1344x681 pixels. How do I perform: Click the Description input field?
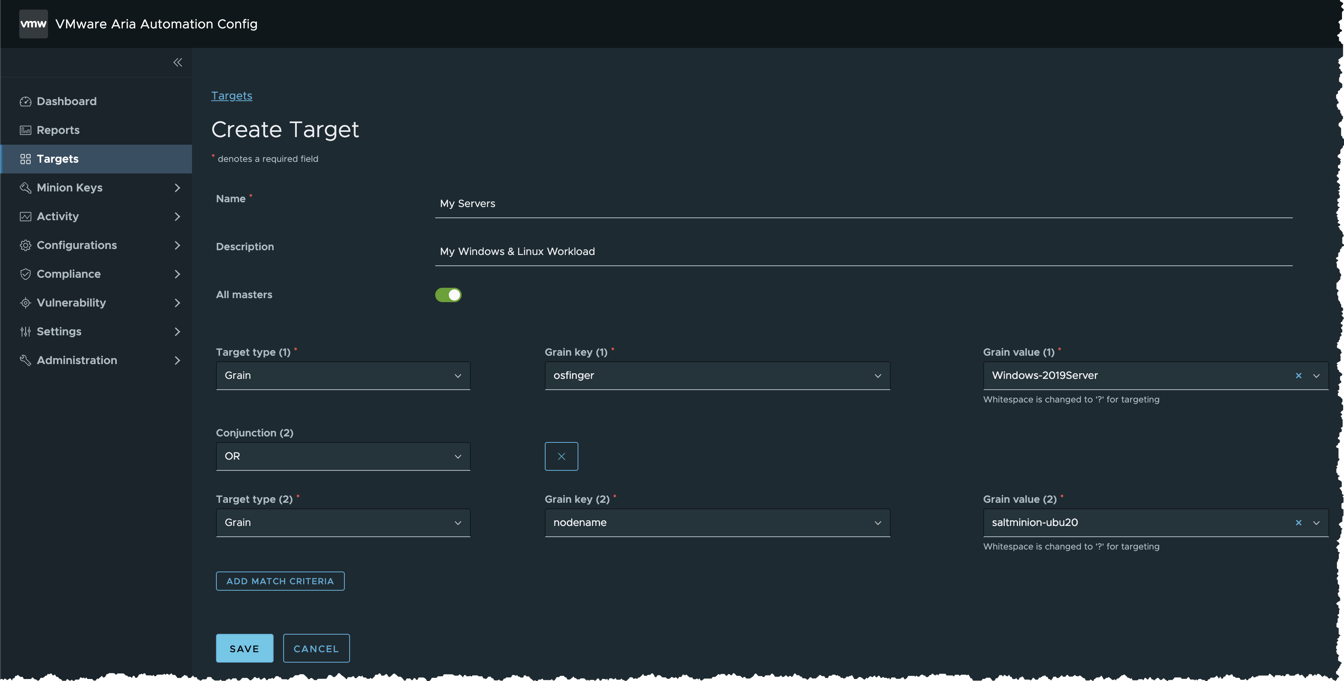864,252
